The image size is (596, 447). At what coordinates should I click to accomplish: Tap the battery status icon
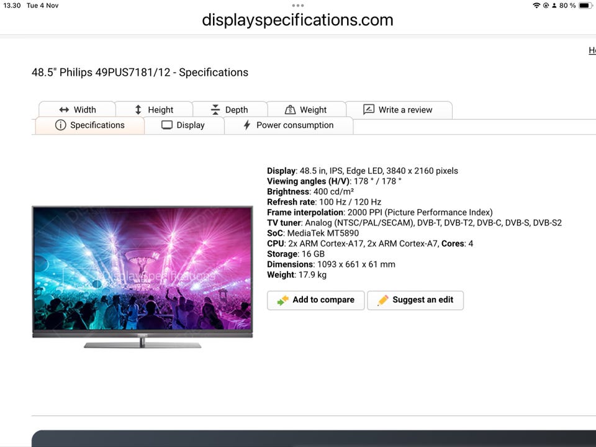point(585,6)
